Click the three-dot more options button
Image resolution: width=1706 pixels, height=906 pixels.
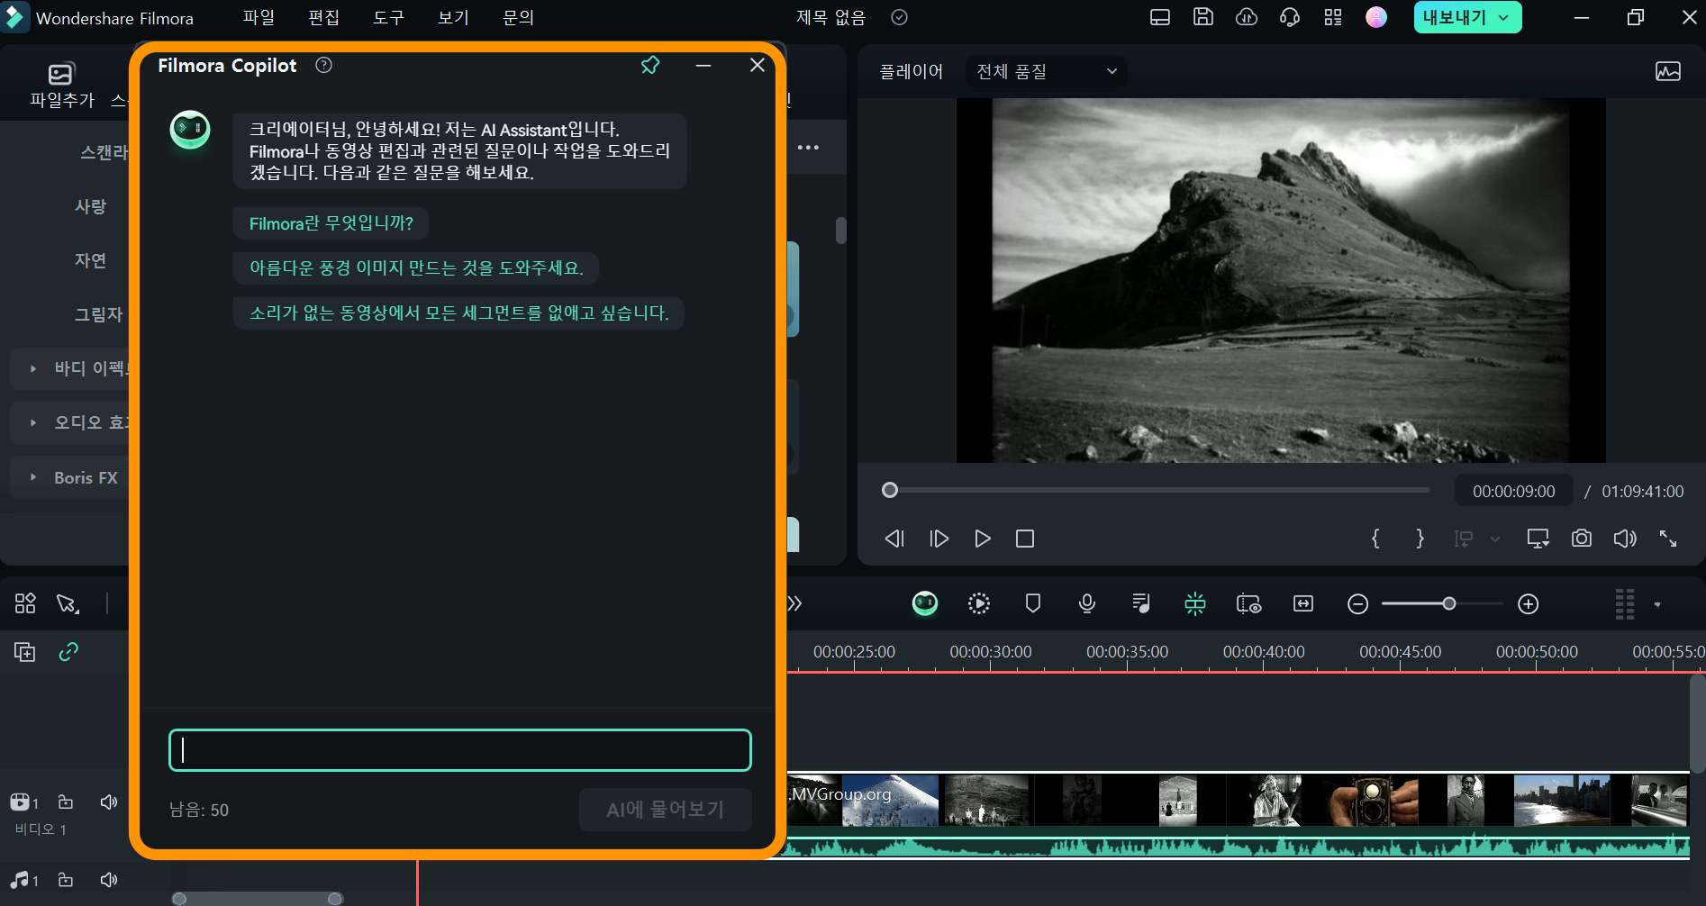click(x=808, y=148)
